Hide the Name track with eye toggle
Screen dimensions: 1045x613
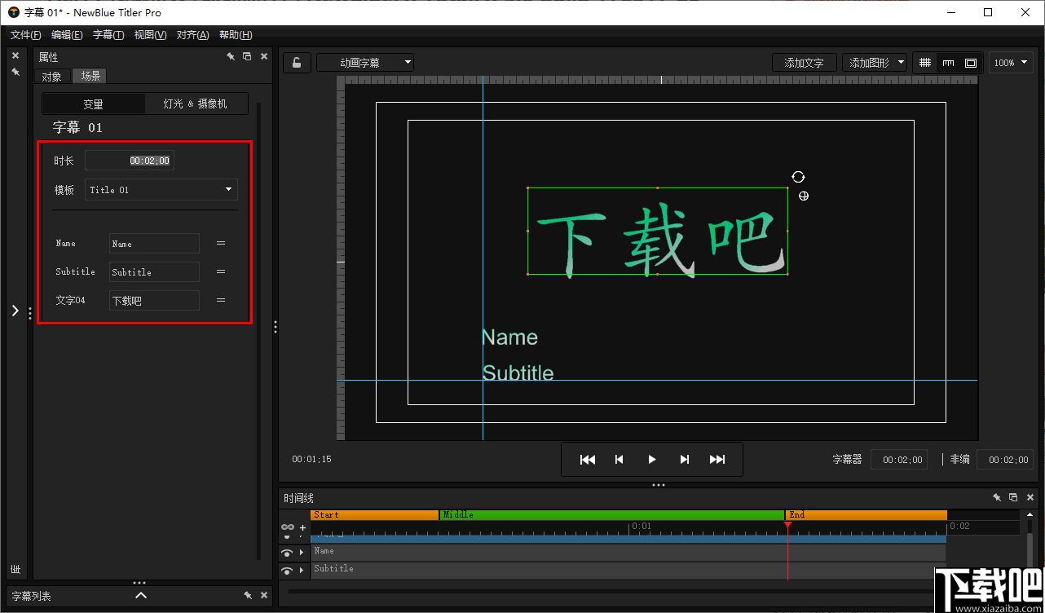click(286, 552)
